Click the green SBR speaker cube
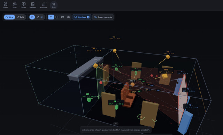Image resolution: width=223 pixels, height=135 pixels. [89, 100]
